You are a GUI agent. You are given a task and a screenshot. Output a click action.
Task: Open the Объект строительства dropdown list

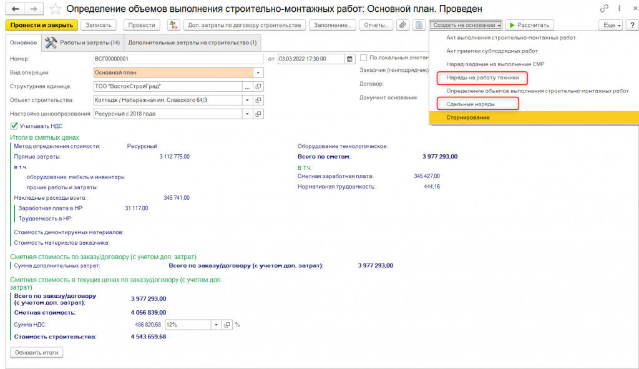point(248,100)
